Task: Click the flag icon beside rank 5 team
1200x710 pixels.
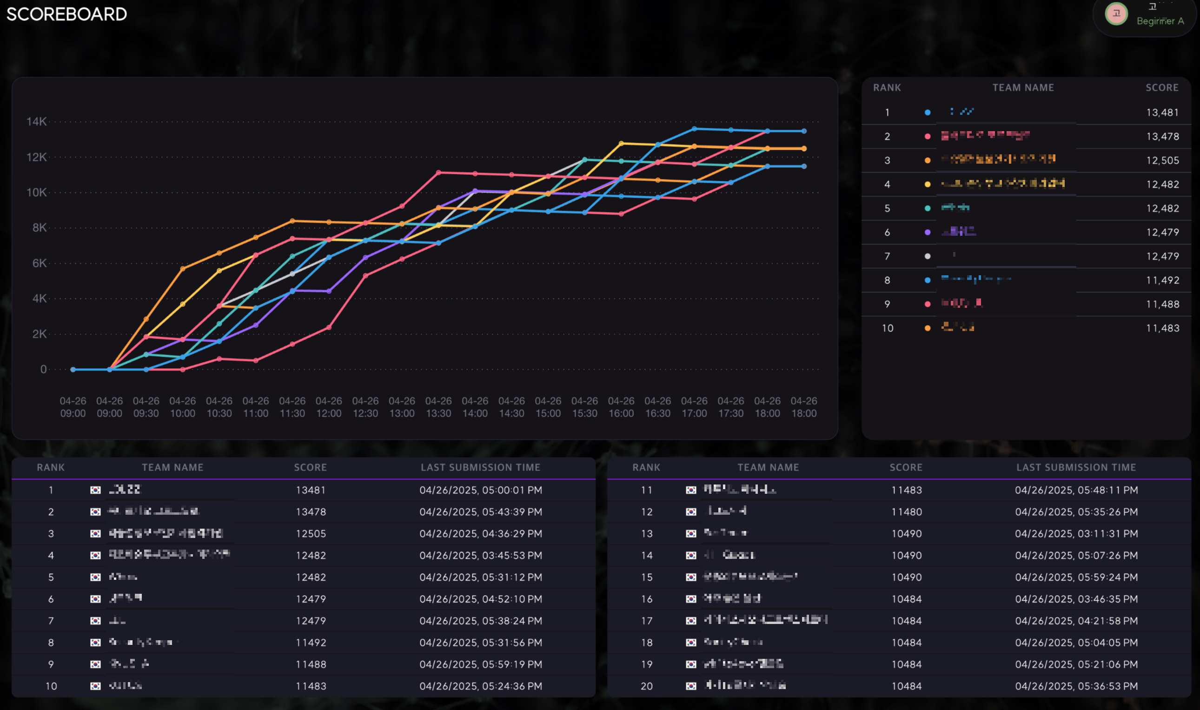Action: [x=96, y=577]
